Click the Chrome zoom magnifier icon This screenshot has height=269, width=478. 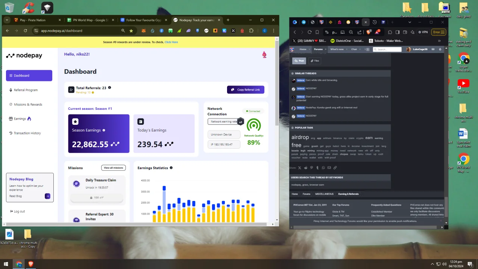[x=123, y=31]
